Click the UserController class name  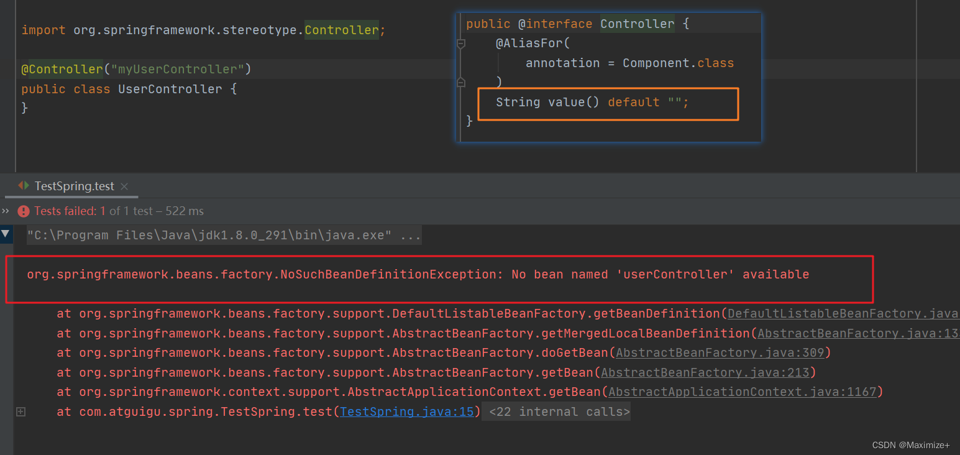(170, 89)
